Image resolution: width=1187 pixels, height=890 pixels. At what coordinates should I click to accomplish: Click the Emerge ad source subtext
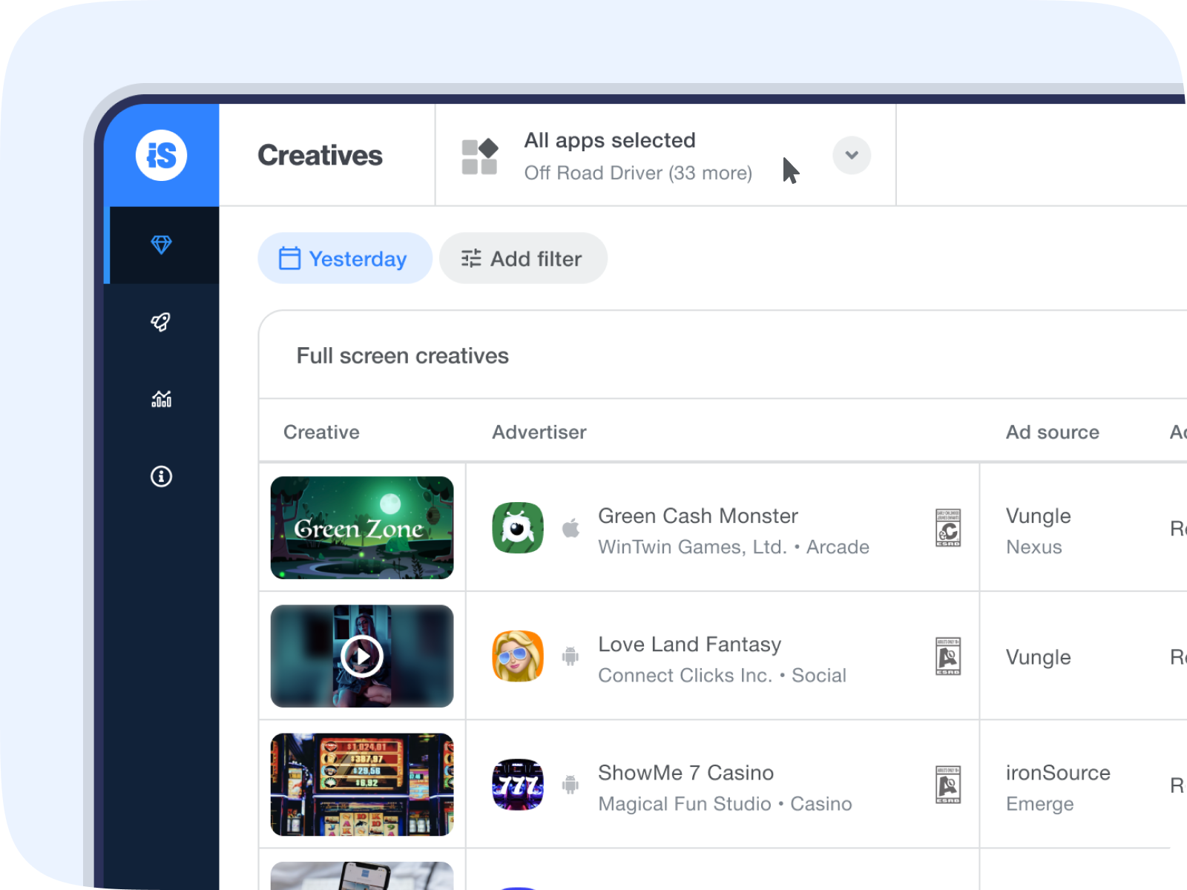pyautogui.click(x=1040, y=804)
